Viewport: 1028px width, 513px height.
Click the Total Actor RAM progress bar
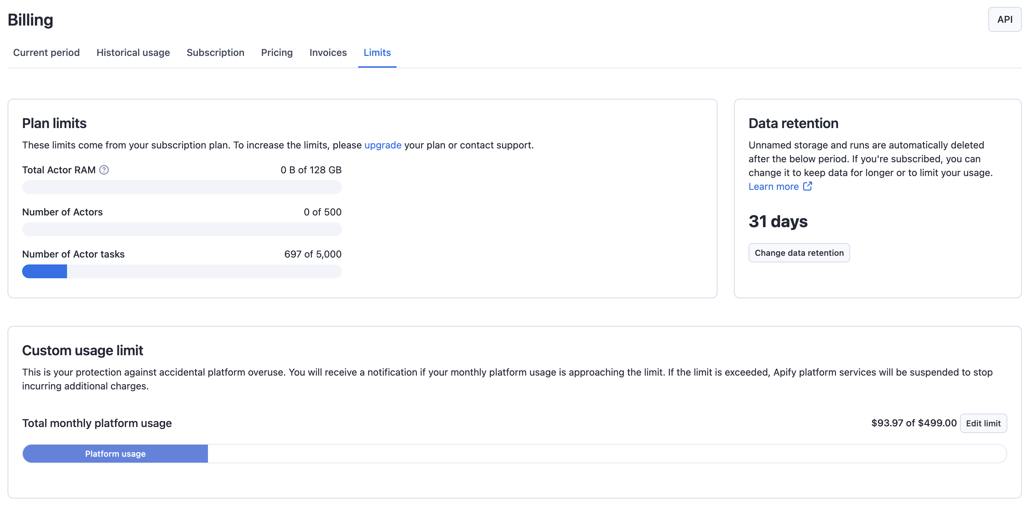click(x=182, y=187)
